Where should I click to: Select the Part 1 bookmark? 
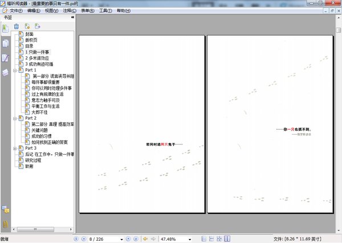pos(31,70)
